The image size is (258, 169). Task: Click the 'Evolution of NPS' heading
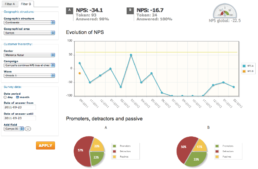[x=85, y=32]
